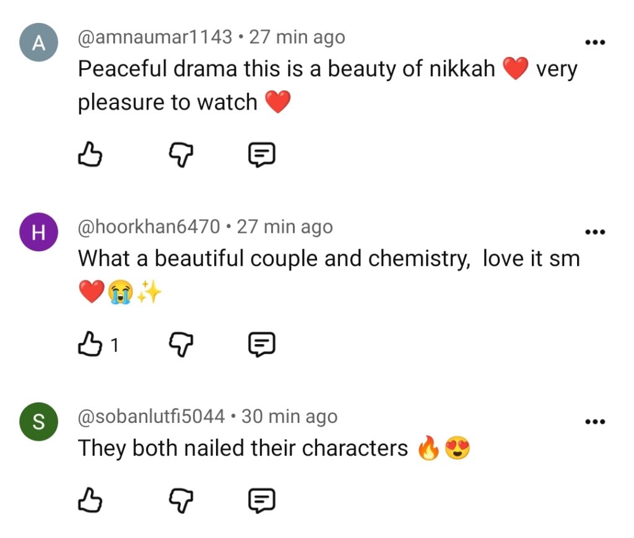Reply to @hoorkhan6470's comment
The height and width of the screenshot is (538, 634).
[262, 345]
